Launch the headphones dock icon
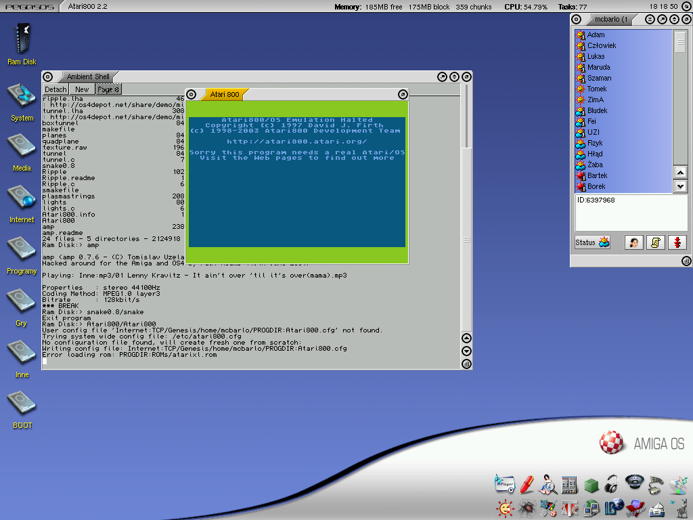The image size is (693, 520). pyautogui.click(x=612, y=484)
